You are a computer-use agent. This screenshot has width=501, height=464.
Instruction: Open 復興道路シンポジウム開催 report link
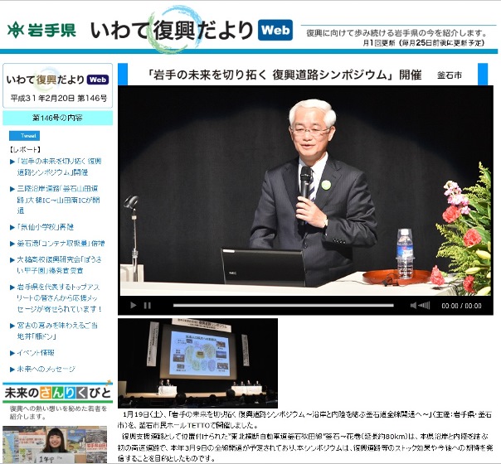click(59, 167)
